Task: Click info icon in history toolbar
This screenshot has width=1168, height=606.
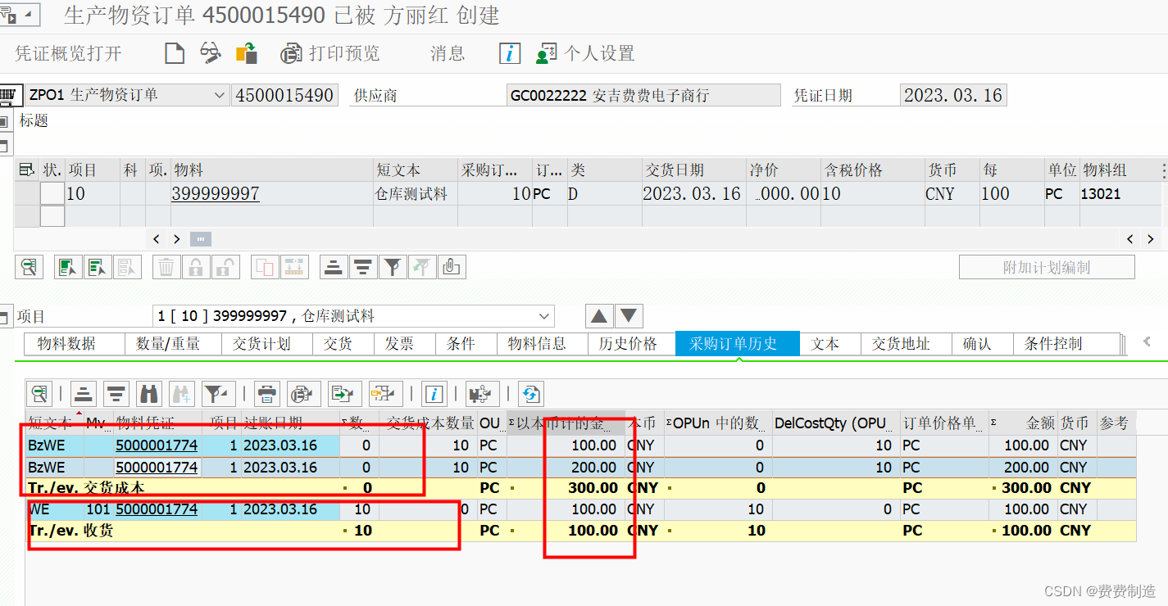Action: (434, 394)
